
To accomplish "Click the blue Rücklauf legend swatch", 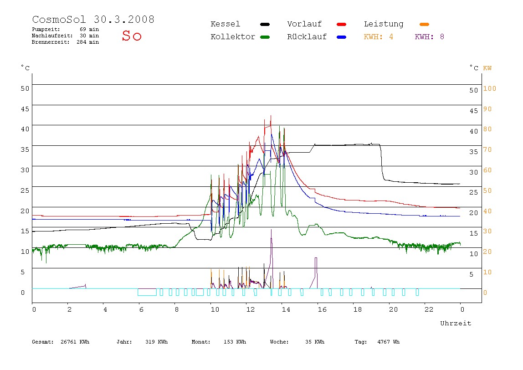I will [342, 37].
